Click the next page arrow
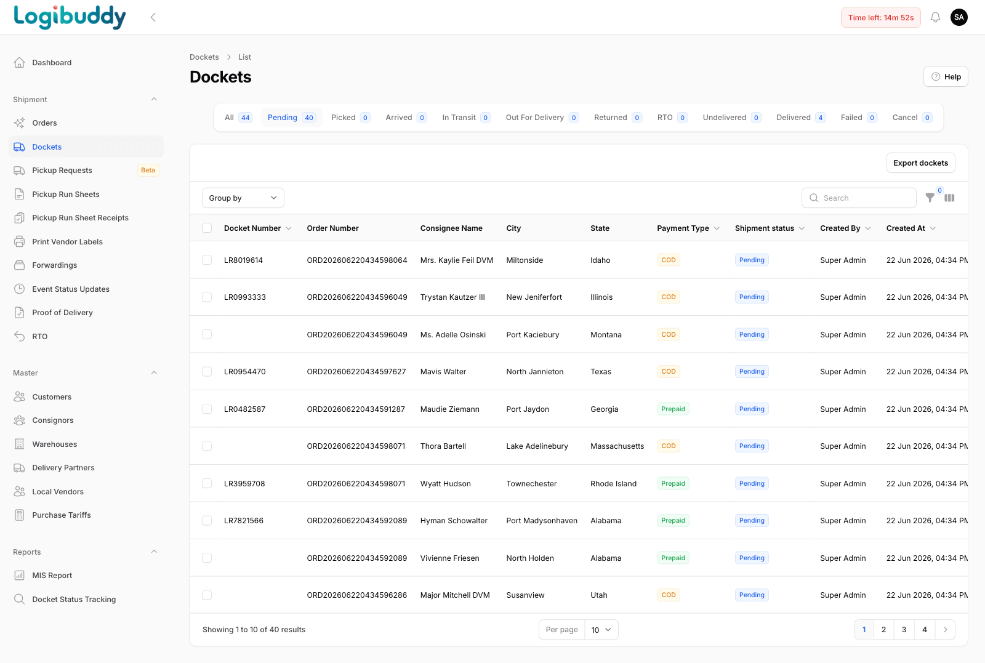Viewport: 985px width, 663px height. [945, 630]
